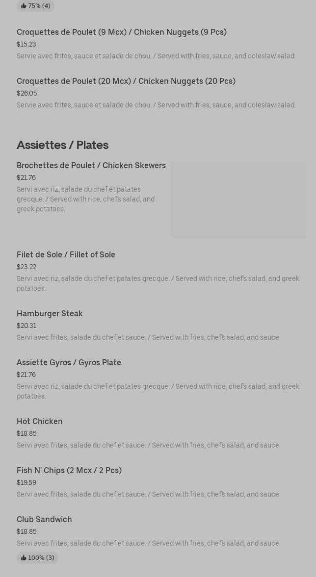
Task: Click the 100% thumbs-up rating under Club Sandwich
Action: (37, 558)
